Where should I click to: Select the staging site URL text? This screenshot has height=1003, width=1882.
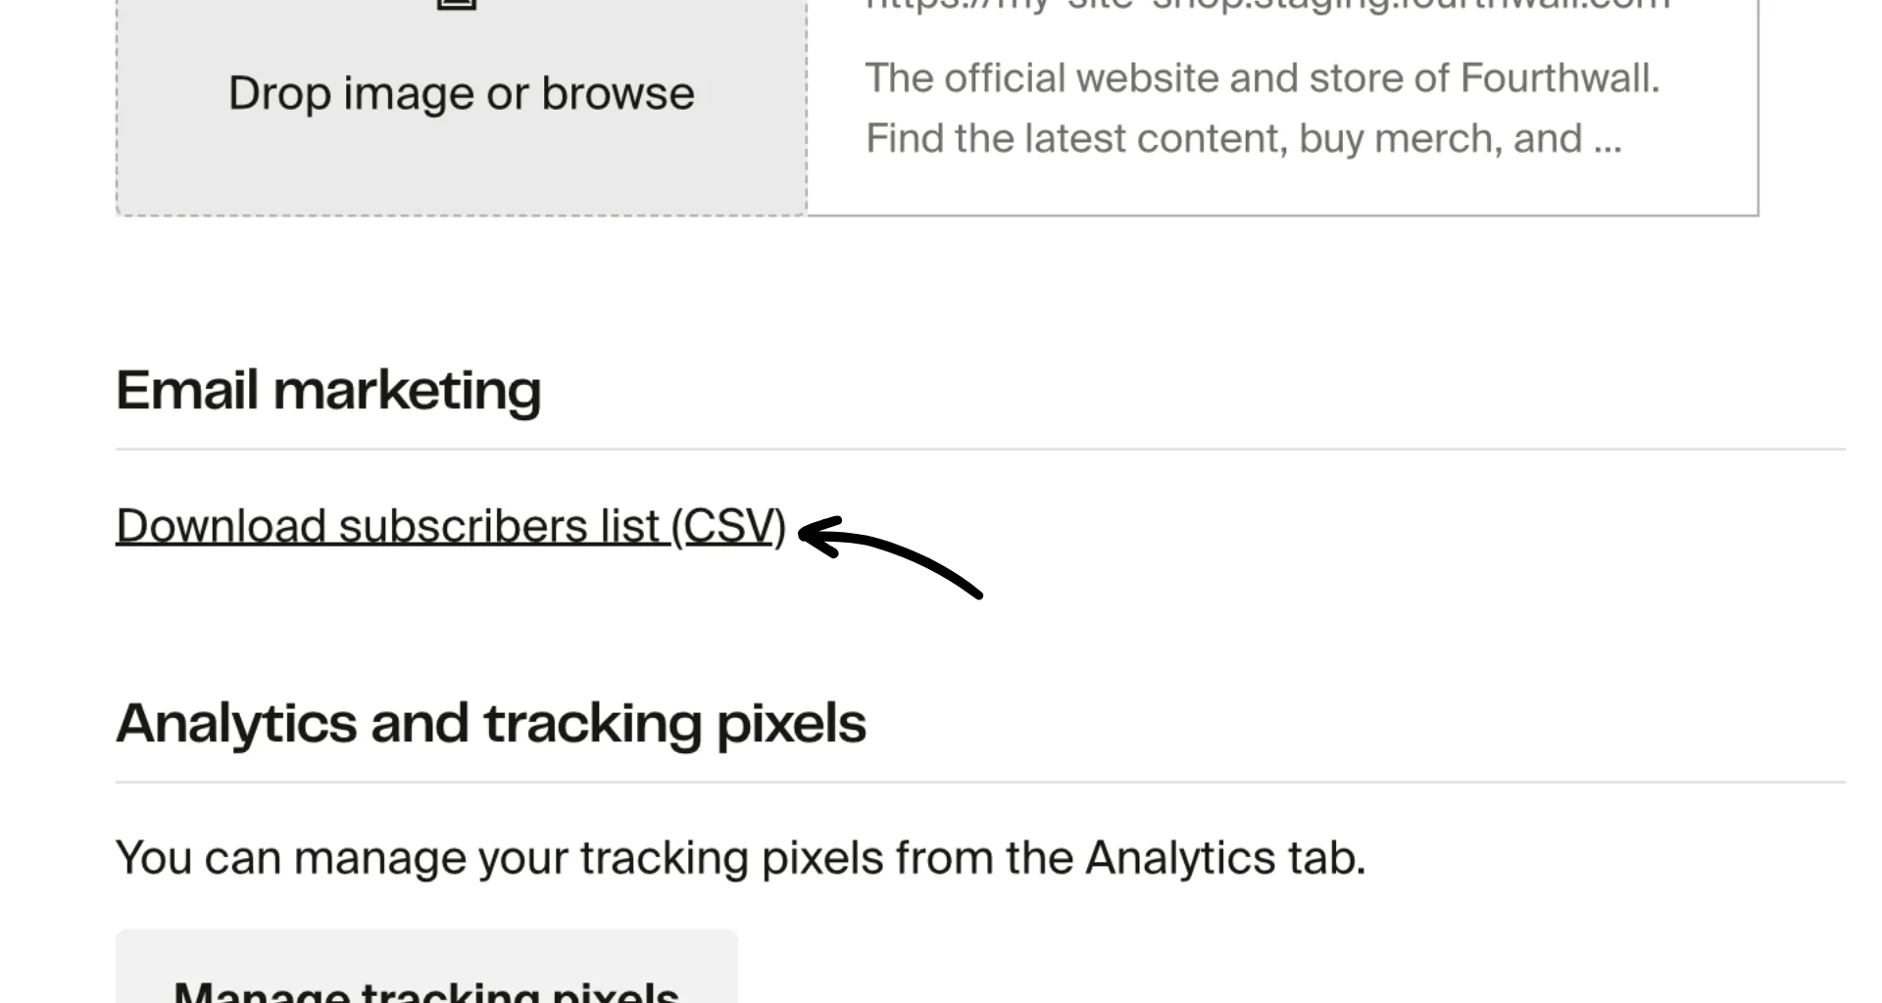coord(1264,5)
